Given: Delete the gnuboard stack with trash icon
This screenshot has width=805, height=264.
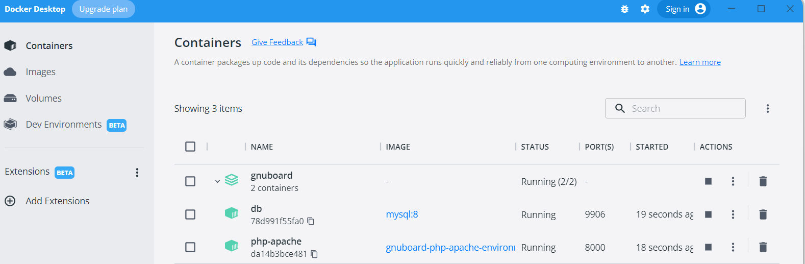Looking at the screenshot, I should [763, 181].
